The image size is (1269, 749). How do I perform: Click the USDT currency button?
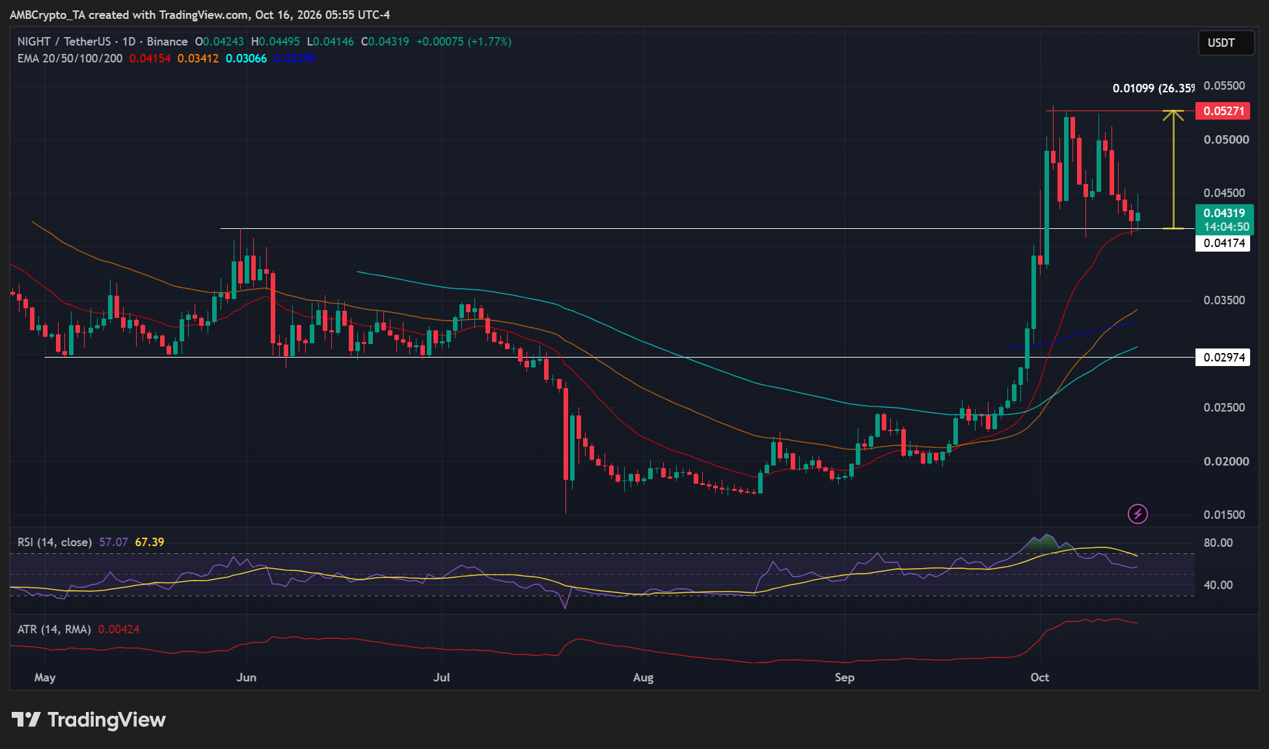[x=1226, y=43]
